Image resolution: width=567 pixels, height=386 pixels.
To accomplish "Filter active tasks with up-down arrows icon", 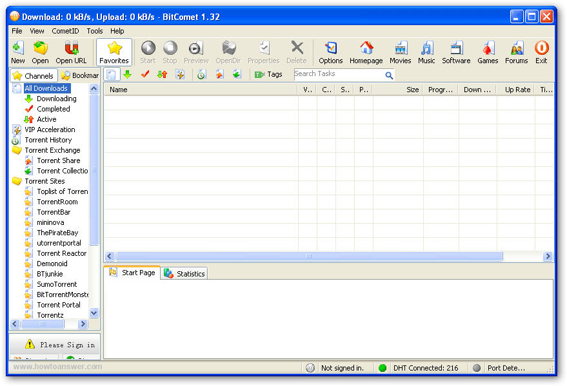I will (x=163, y=74).
